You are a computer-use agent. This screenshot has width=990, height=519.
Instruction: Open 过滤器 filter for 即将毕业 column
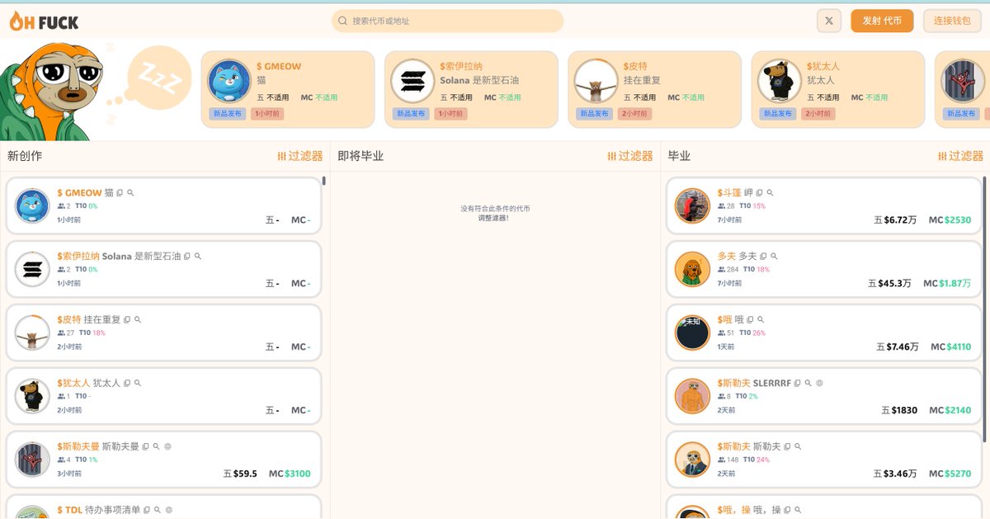(630, 156)
